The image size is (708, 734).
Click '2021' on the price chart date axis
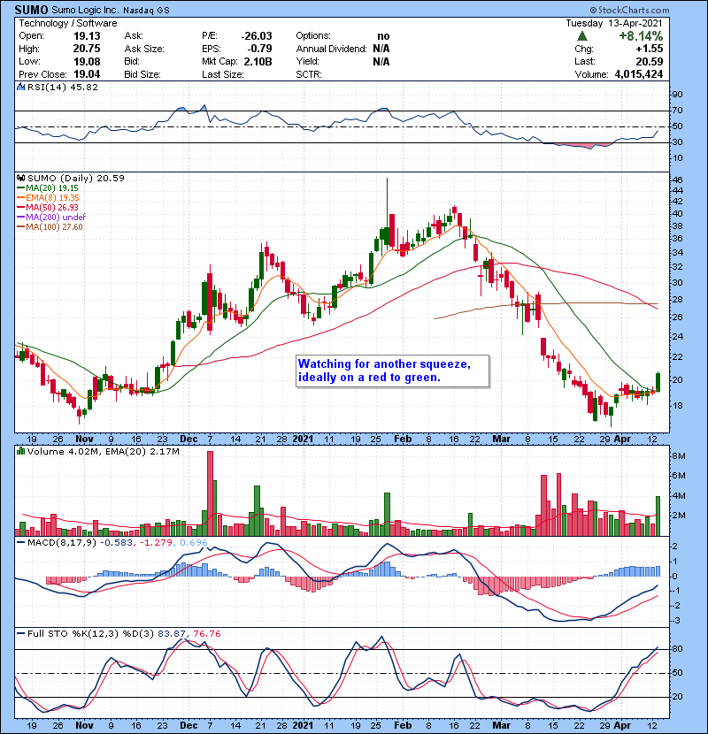(x=303, y=440)
